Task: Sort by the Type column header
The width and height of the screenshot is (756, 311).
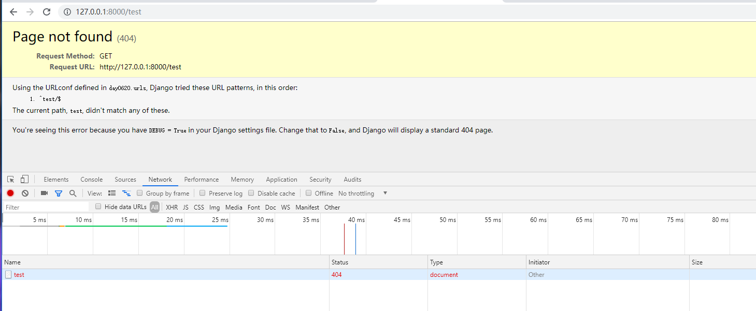Action: pyautogui.click(x=477, y=262)
